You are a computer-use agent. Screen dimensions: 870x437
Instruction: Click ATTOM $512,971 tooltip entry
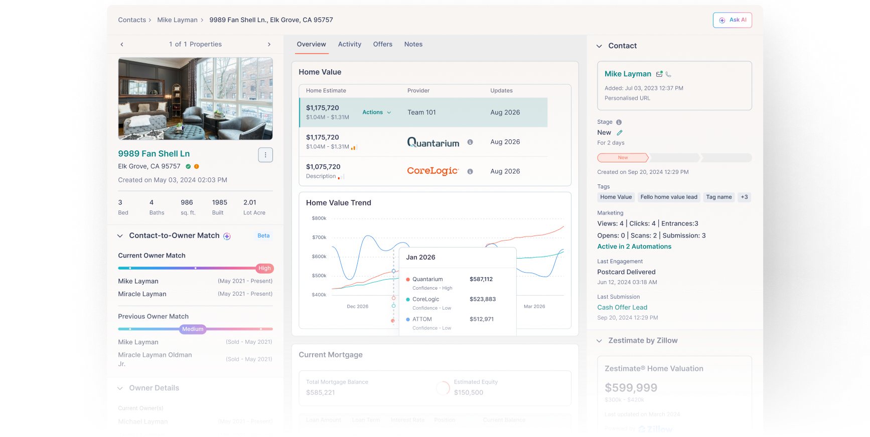click(450, 323)
